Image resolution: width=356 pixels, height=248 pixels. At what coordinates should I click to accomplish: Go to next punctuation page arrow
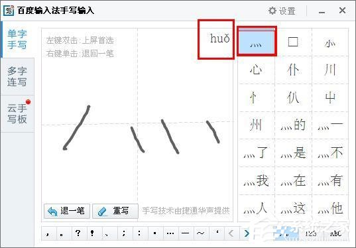coord(247,233)
